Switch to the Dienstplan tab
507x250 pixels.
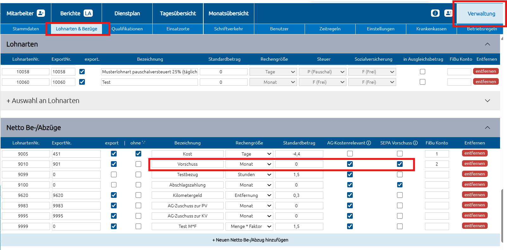coord(127,13)
